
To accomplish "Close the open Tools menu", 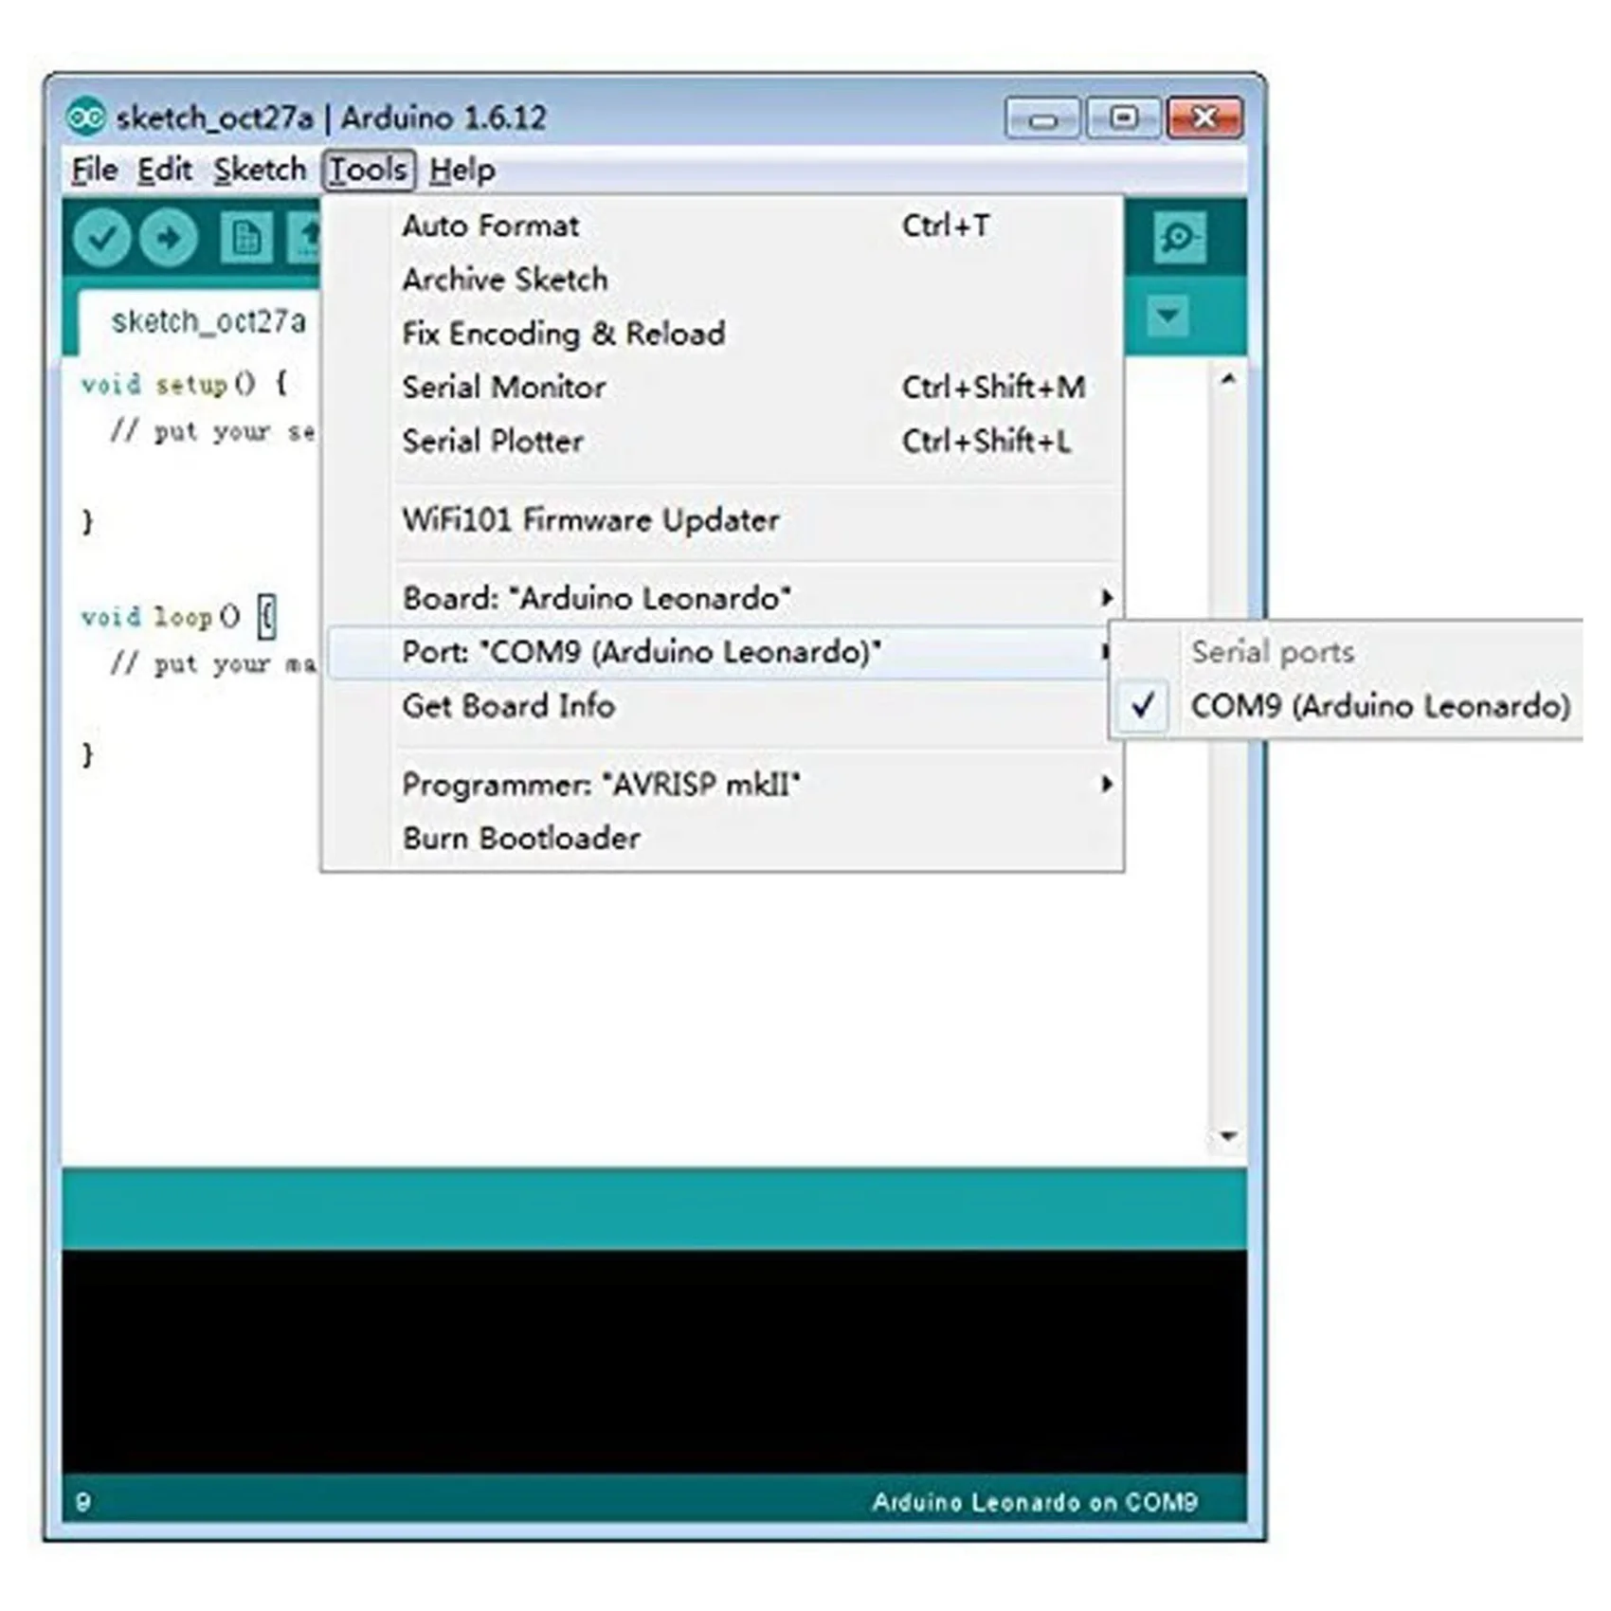I will tap(368, 171).
